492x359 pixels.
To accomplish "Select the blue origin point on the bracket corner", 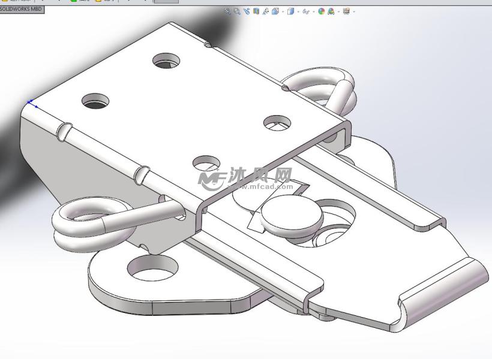I will pos(29,102).
